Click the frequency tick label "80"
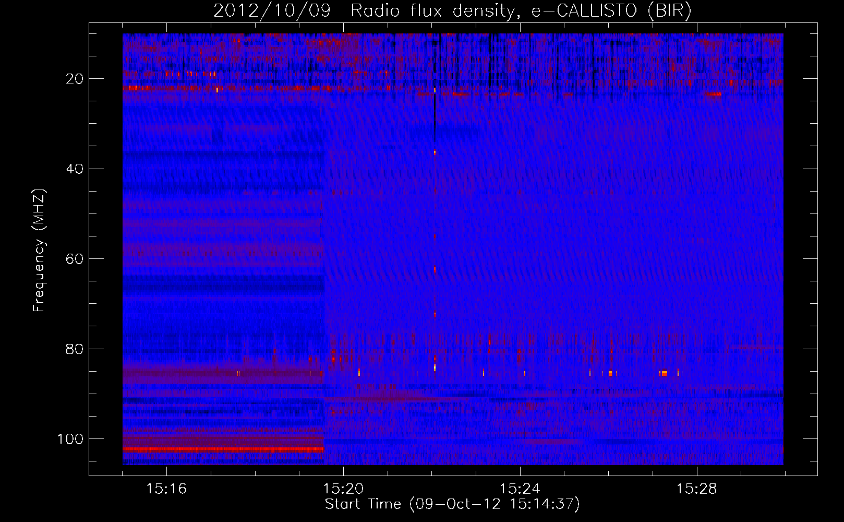The height and width of the screenshot is (522, 844). 75,349
